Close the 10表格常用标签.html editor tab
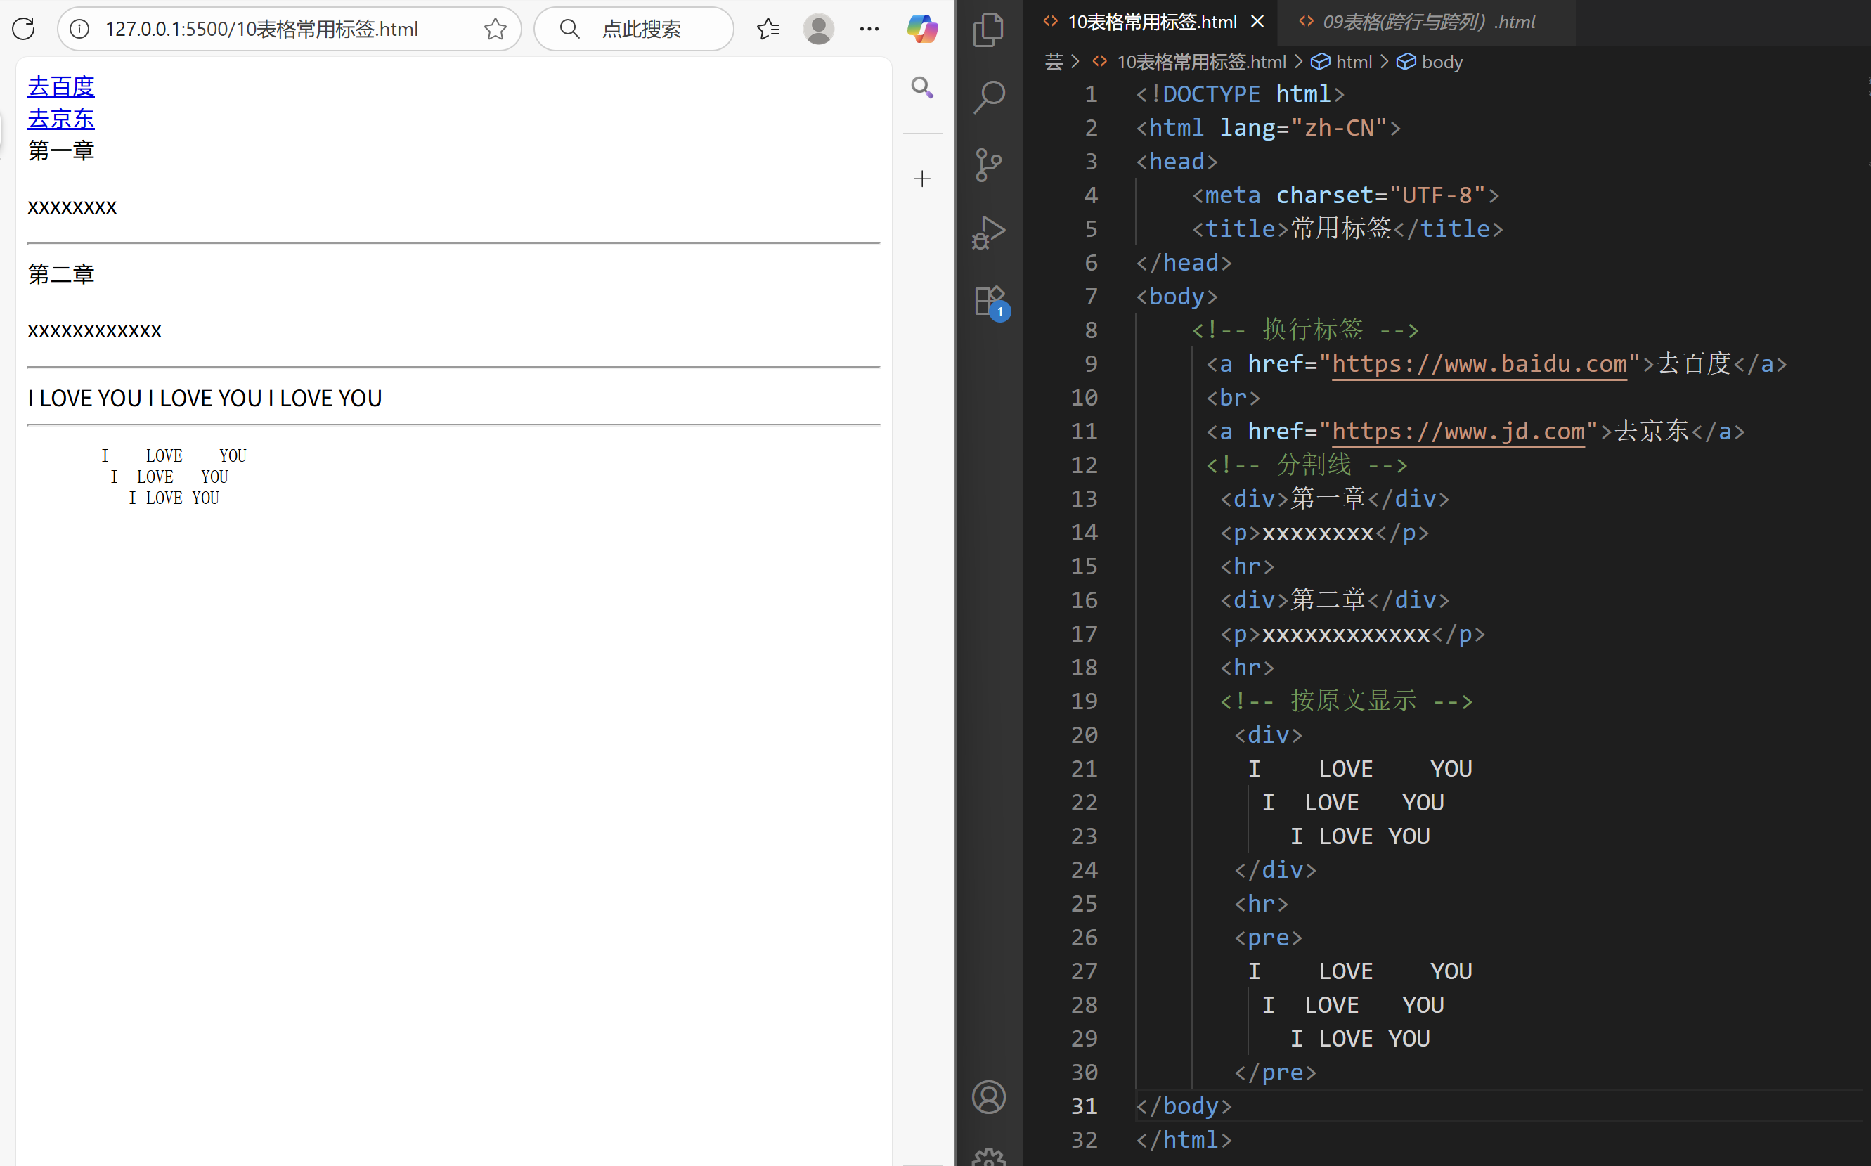 (1257, 22)
